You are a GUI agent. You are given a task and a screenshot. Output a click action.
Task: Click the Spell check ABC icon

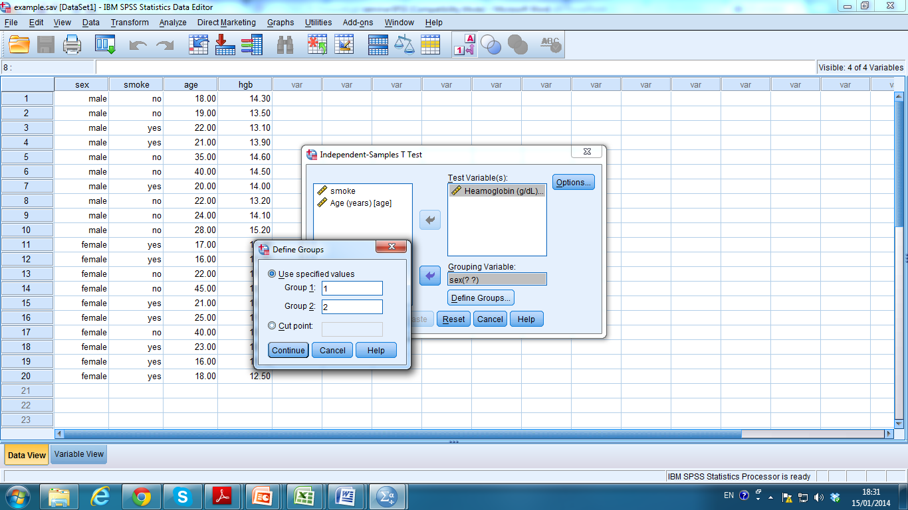click(x=551, y=45)
